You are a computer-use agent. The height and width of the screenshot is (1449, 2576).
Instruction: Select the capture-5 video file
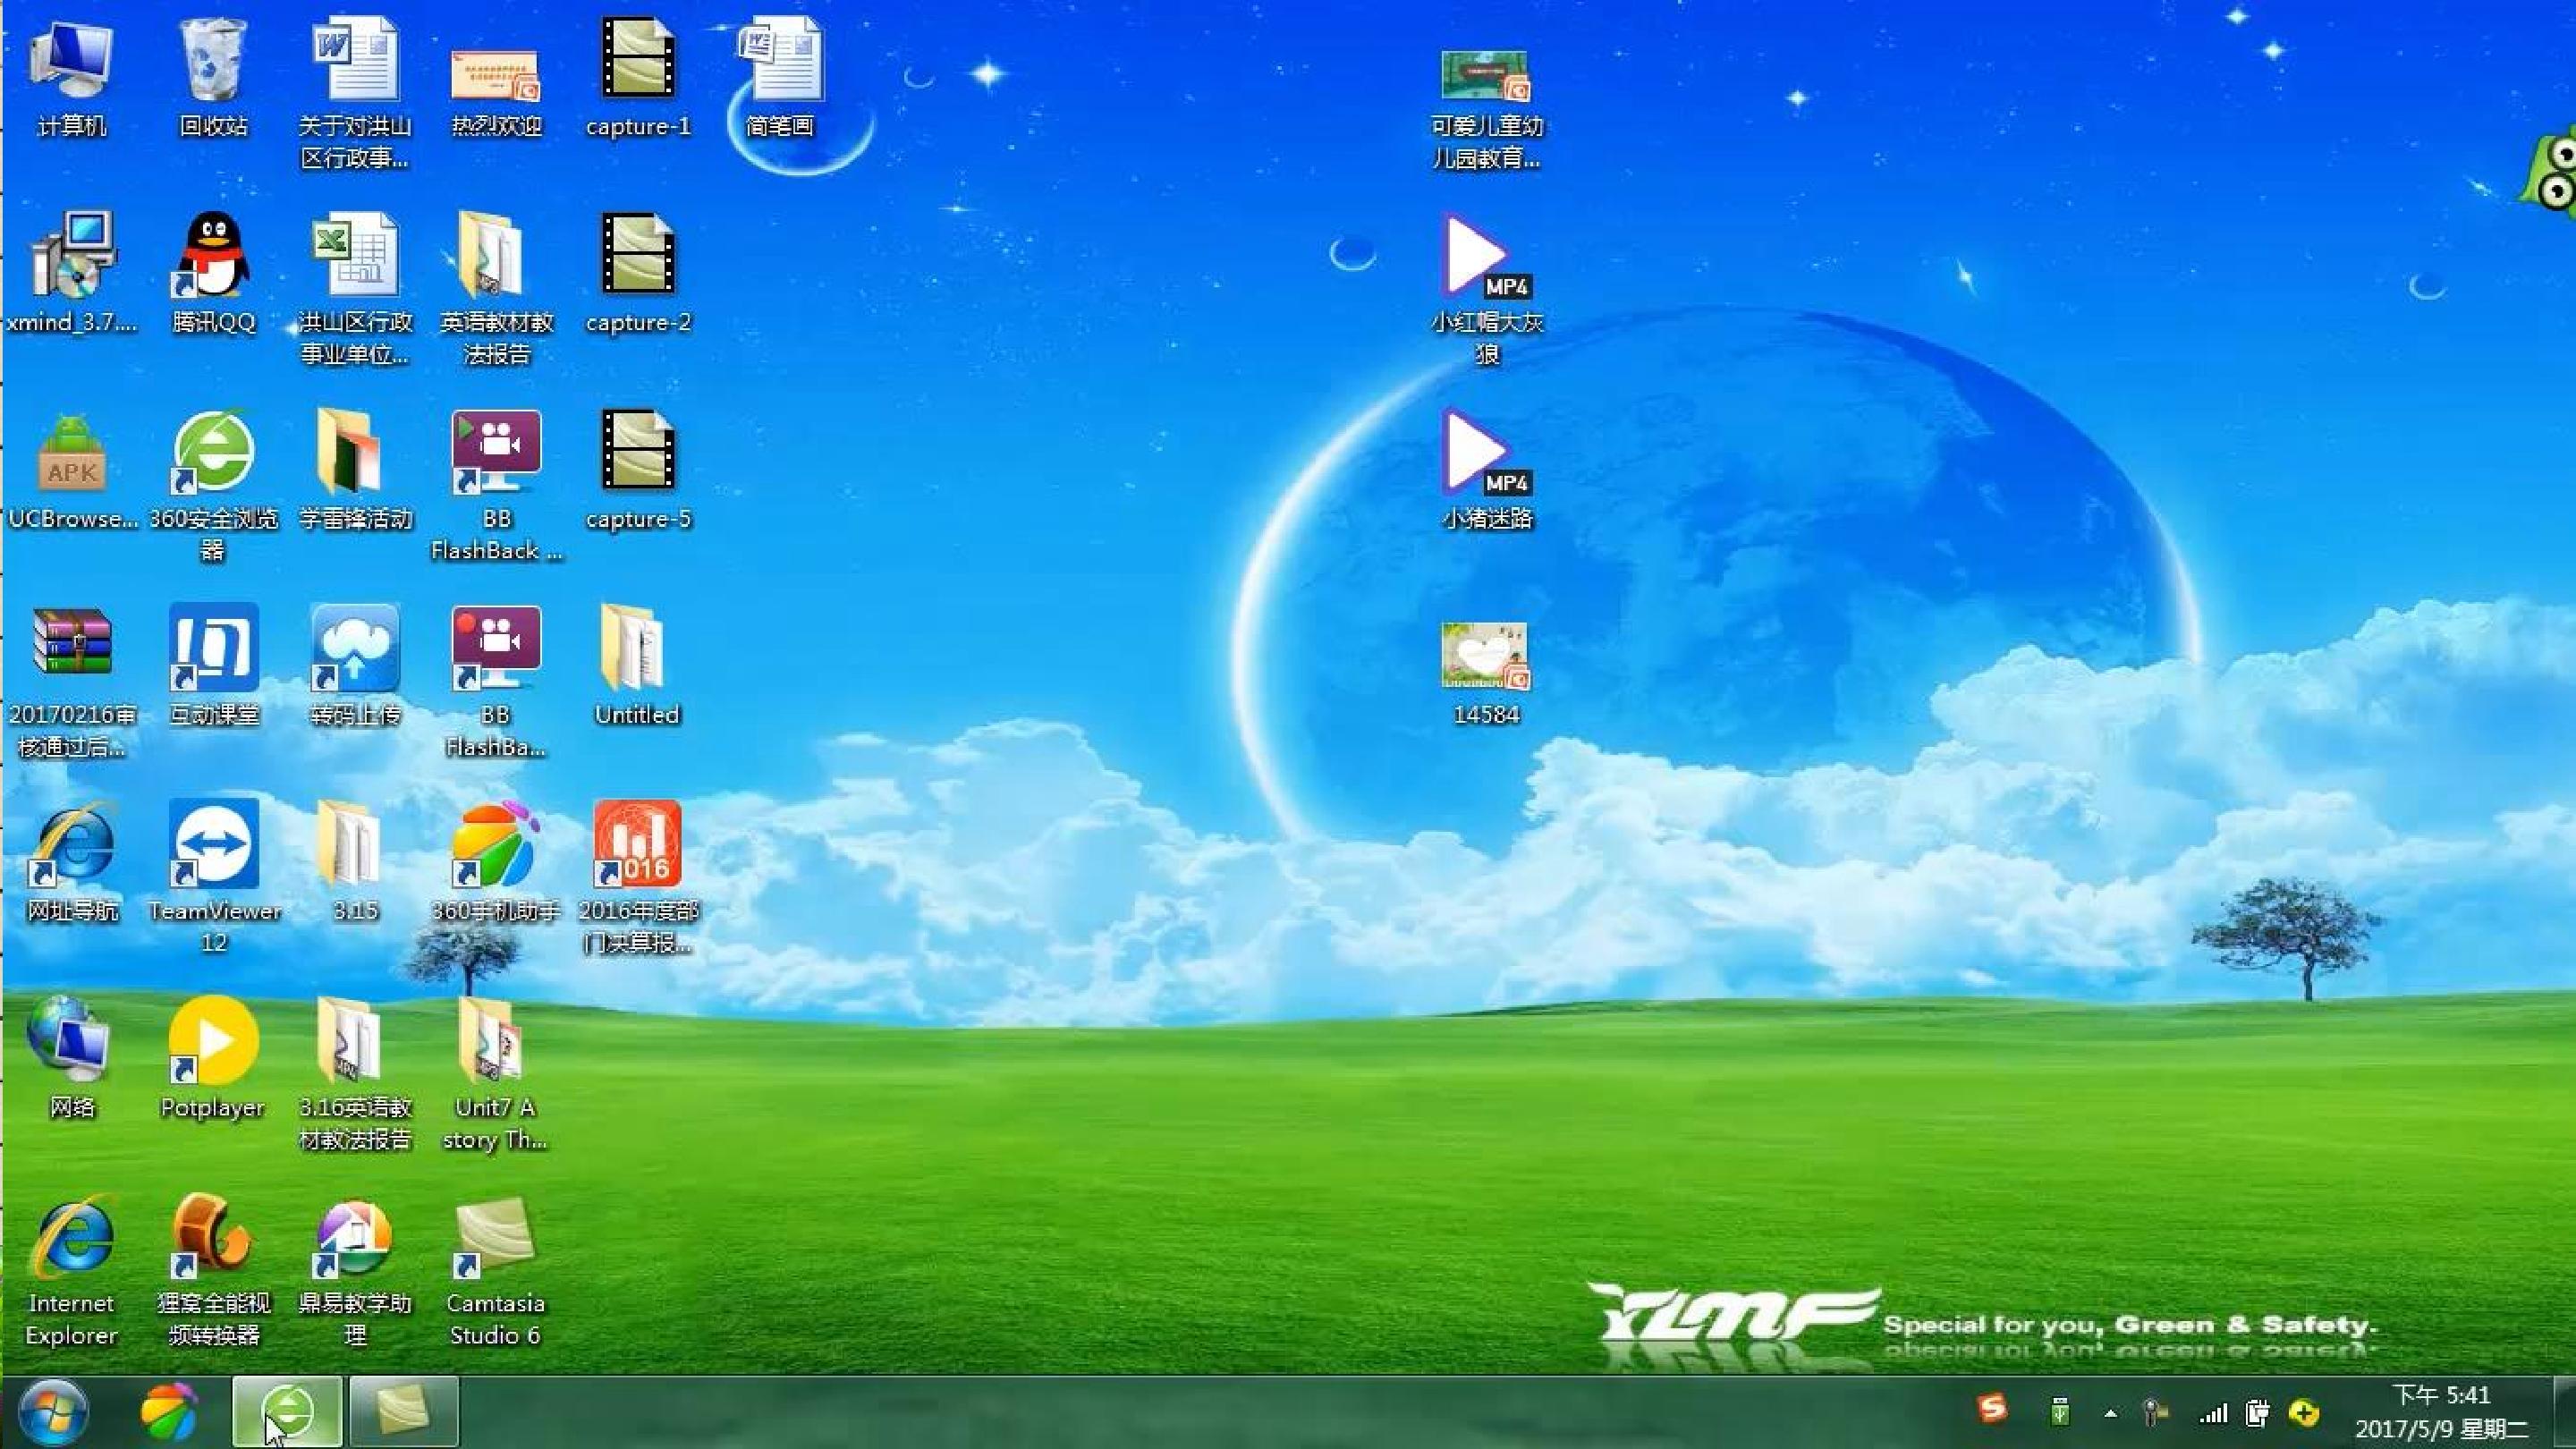pos(638,470)
